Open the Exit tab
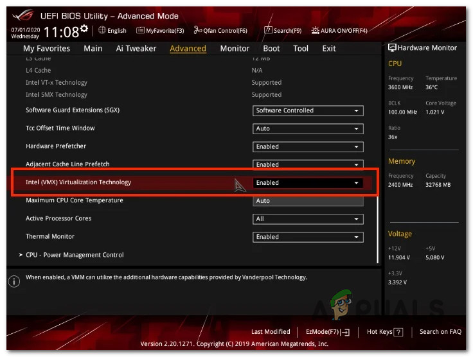 329,49
